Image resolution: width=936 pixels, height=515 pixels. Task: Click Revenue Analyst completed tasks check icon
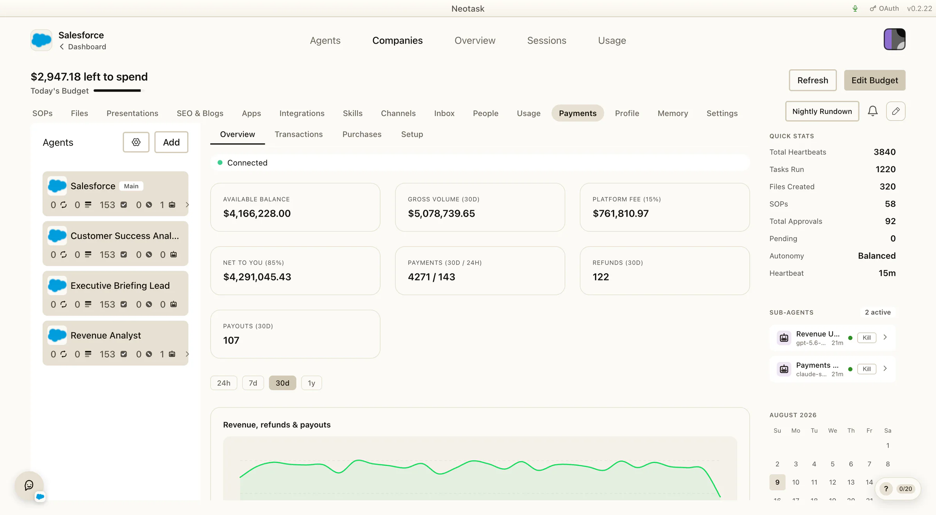click(x=124, y=354)
